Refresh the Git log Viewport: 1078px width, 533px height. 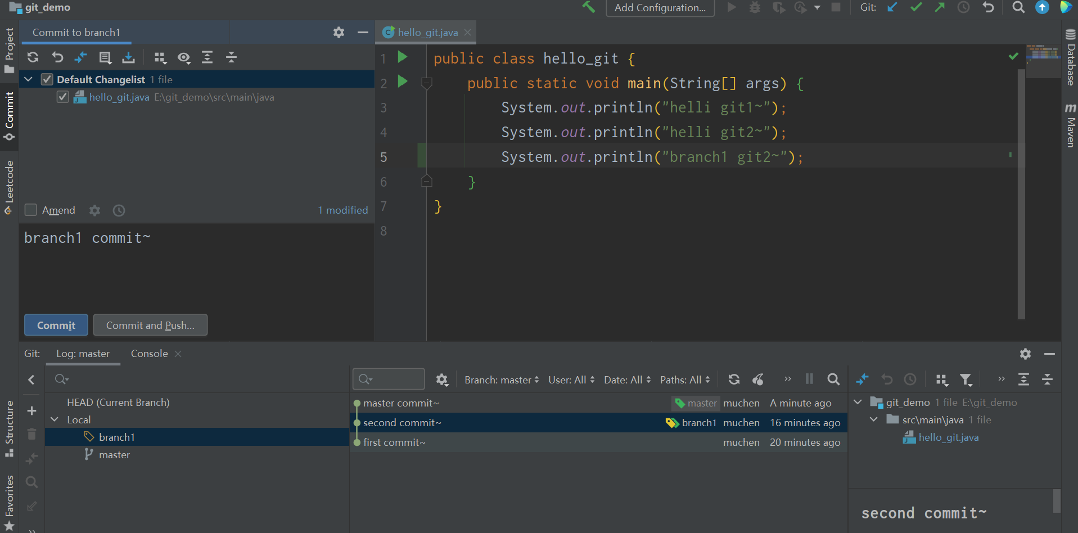click(734, 380)
